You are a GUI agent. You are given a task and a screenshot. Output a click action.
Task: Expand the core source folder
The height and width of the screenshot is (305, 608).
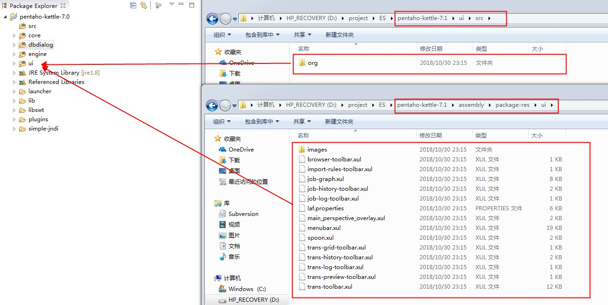pyautogui.click(x=14, y=35)
